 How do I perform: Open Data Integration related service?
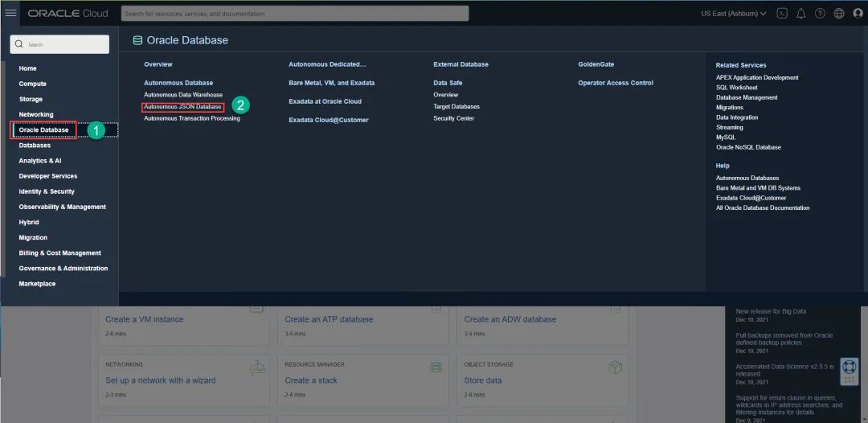(x=737, y=117)
